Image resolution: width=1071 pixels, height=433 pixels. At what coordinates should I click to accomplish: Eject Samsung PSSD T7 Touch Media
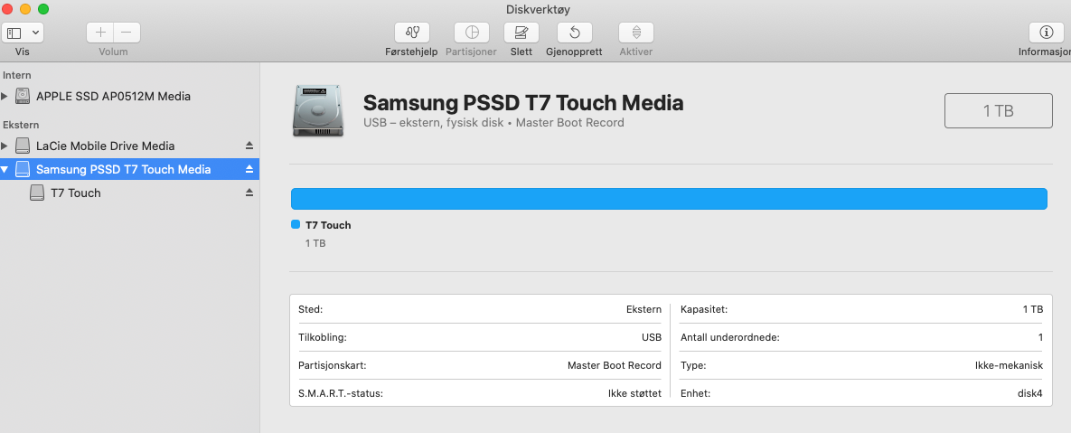[x=249, y=169]
